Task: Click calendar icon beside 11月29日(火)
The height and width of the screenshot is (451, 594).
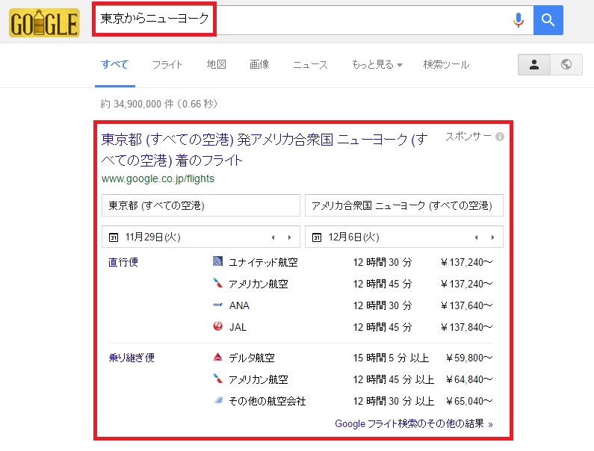Action: [114, 237]
